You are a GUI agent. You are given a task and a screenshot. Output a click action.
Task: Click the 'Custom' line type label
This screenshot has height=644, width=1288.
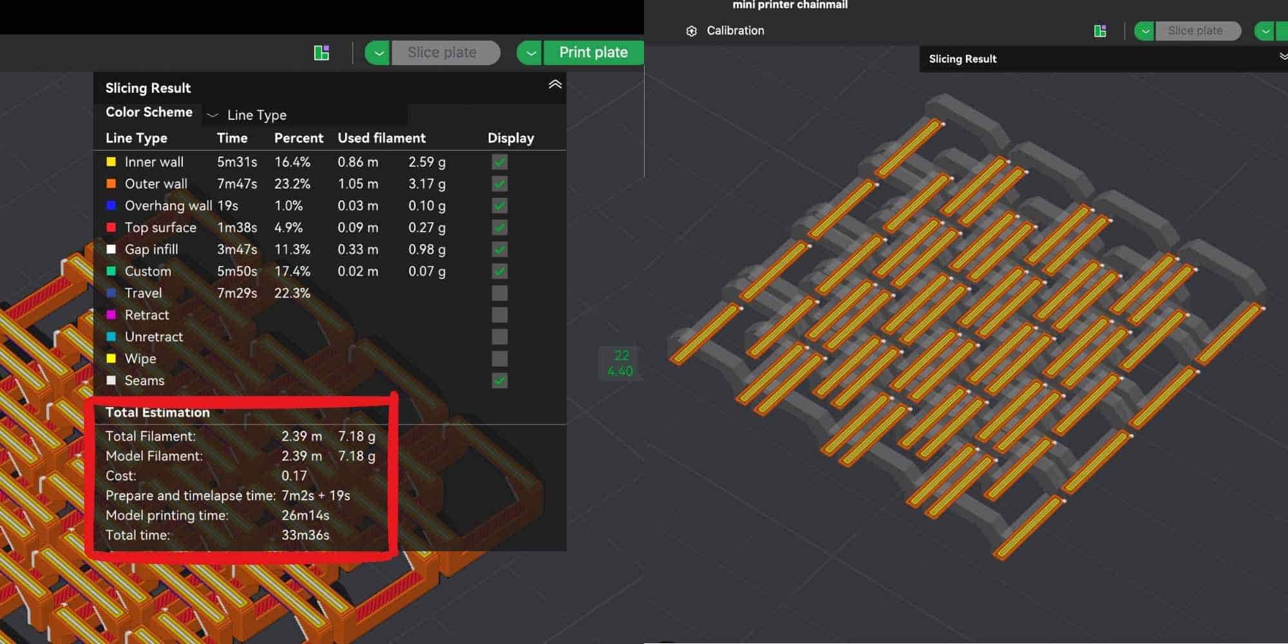148,272
